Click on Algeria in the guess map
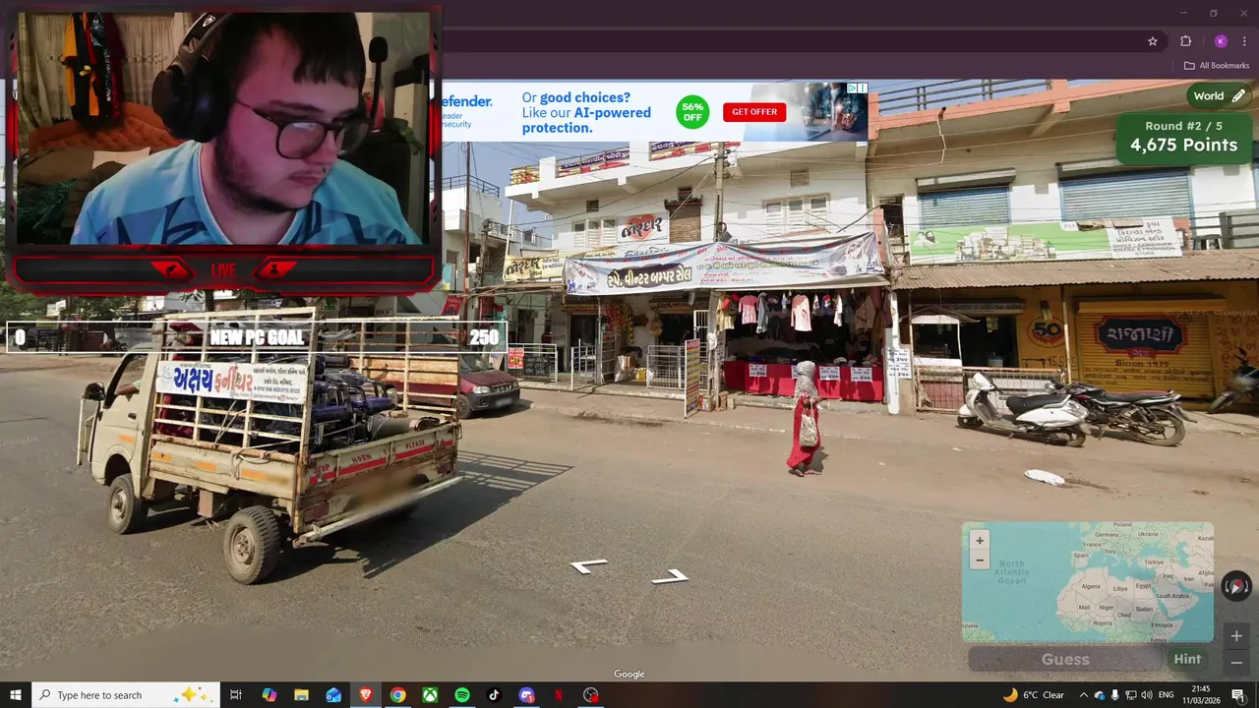Viewport: 1259px width, 708px height. [1092, 586]
